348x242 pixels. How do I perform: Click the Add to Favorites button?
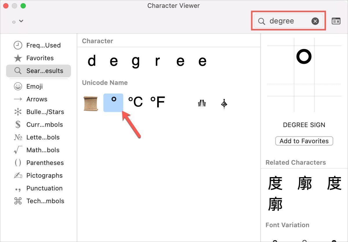[304, 141]
